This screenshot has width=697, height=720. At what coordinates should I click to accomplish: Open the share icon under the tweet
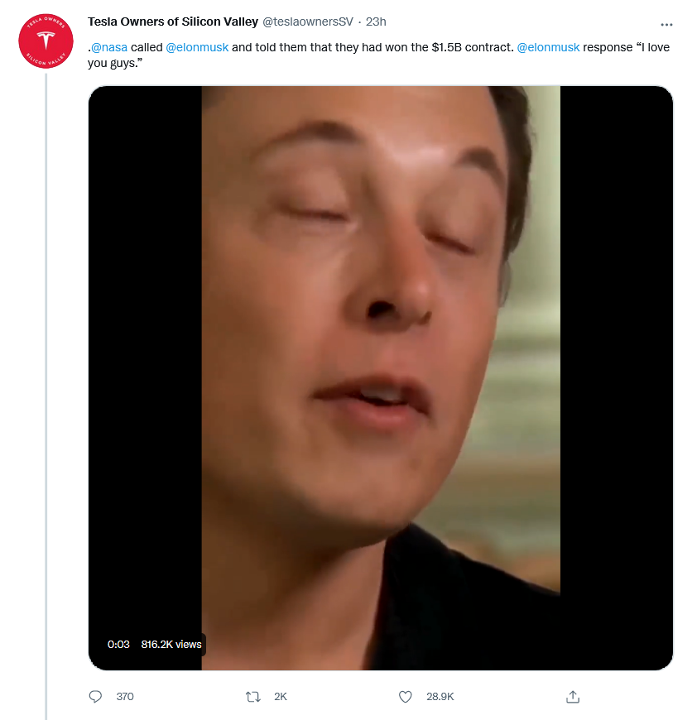pyautogui.click(x=572, y=697)
